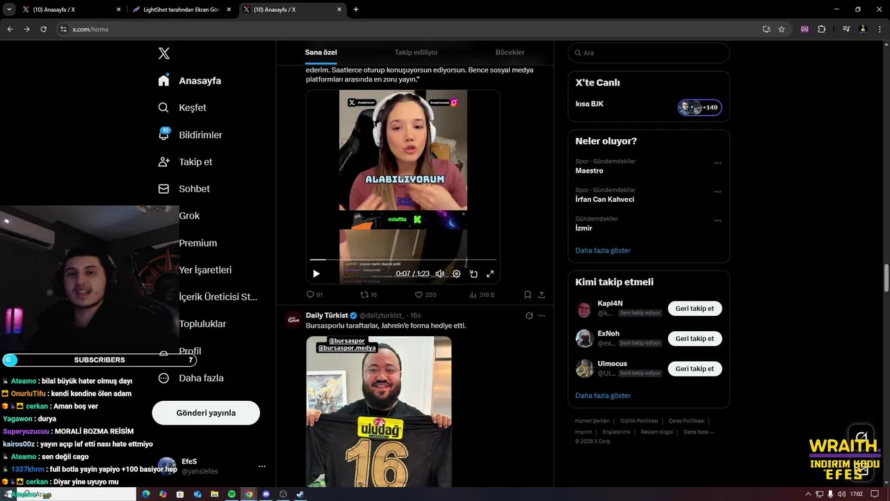The height and width of the screenshot is (501, 890).
Task: Click the browser reload button
Action: click(43, 29)
